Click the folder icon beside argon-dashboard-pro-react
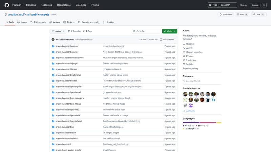The height and width of the screenshot is (152, 271). [x=53, y=109]
